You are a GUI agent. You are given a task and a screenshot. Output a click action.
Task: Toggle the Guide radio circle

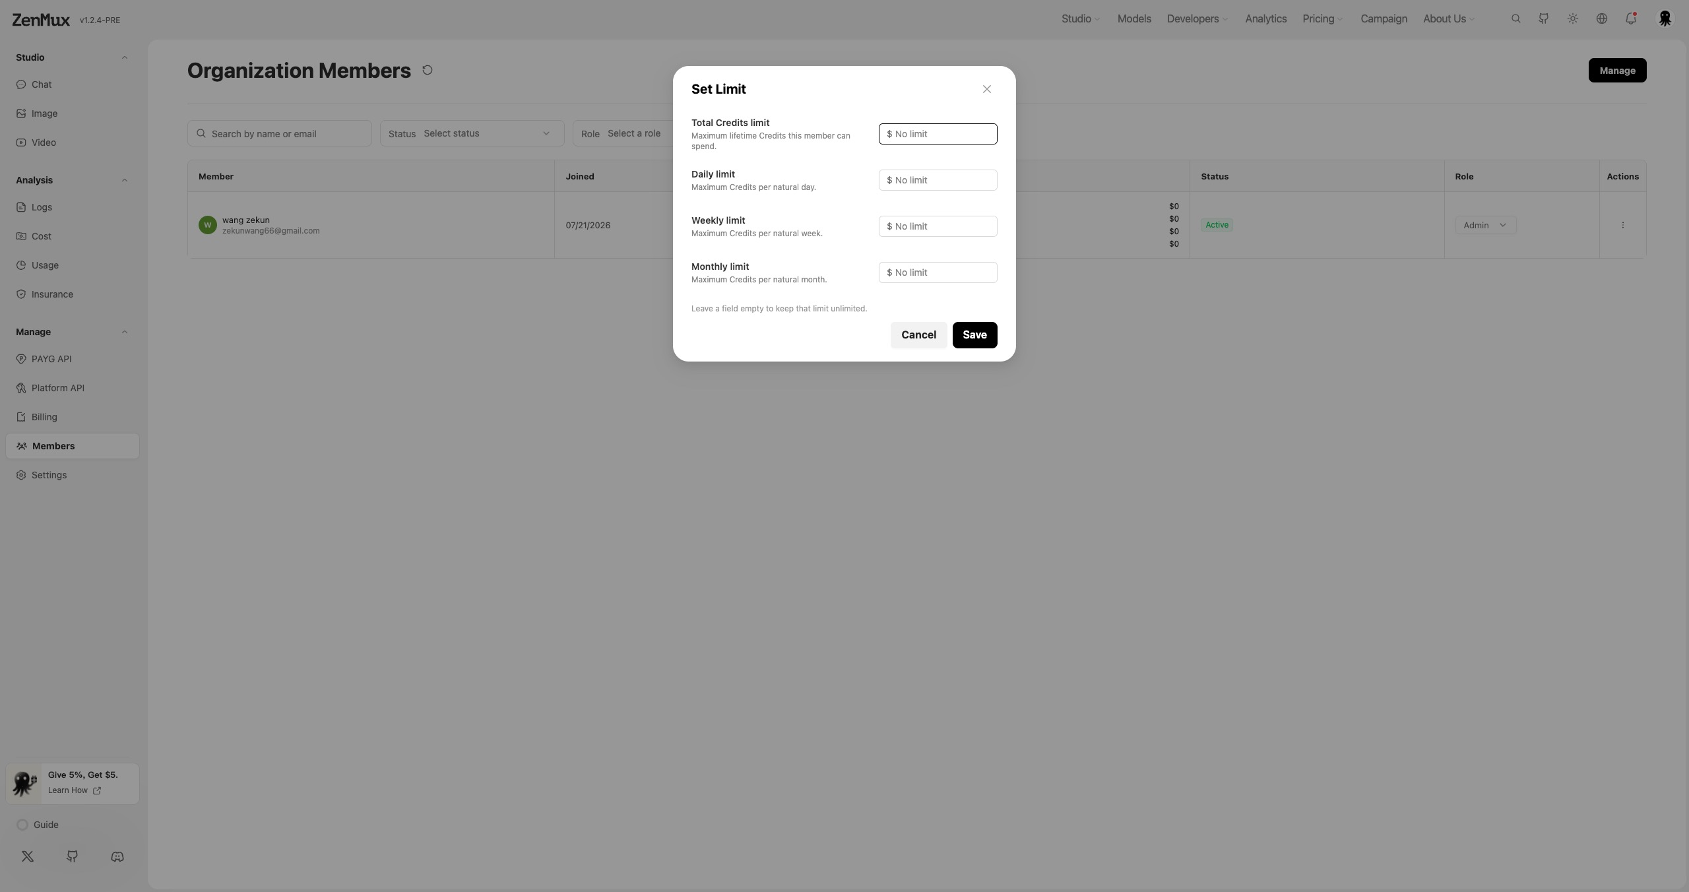click(x=22, y=825)
